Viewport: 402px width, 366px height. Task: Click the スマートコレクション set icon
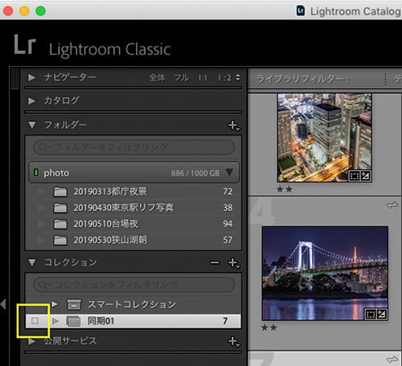74,304
